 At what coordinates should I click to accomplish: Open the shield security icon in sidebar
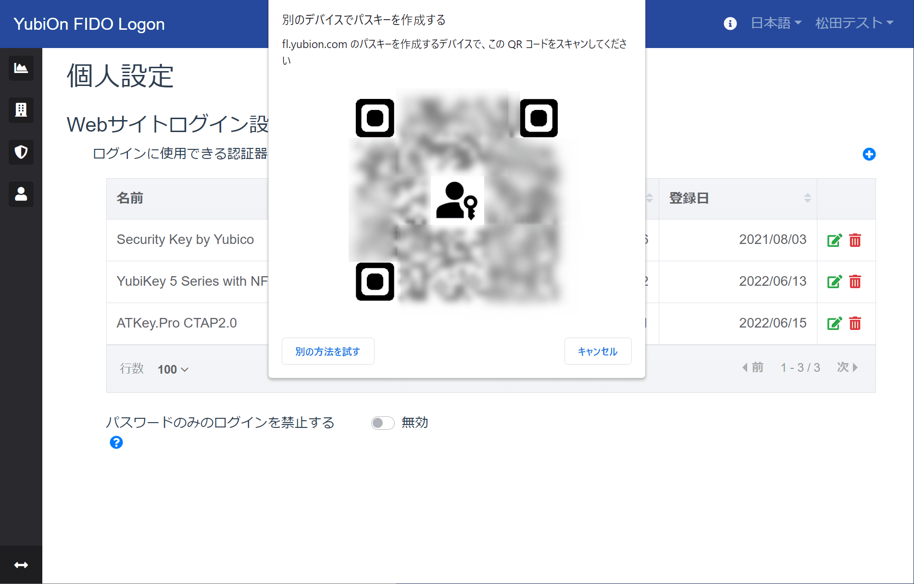(x=21, y=152)
